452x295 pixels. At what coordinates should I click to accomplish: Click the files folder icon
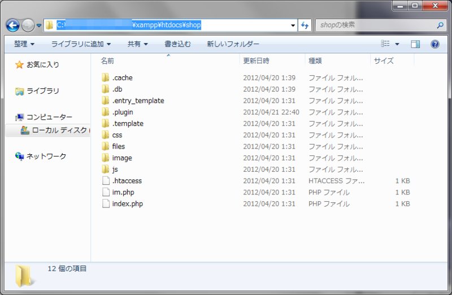click(106, 146)
